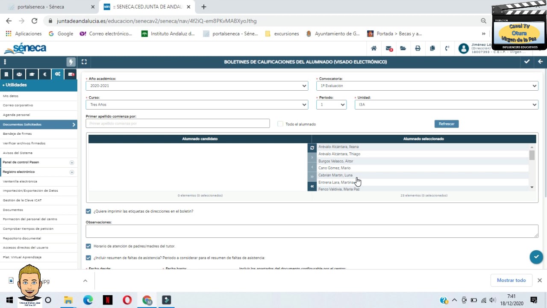Screen dimensions: 547x308
Task: Open the documents copy icon in header
Action: tap(432, 48)
